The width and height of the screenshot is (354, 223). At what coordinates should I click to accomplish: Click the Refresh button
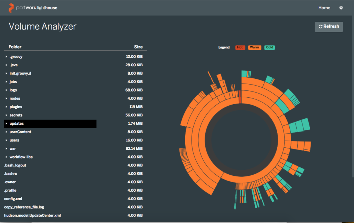click(x=328, y=27)
